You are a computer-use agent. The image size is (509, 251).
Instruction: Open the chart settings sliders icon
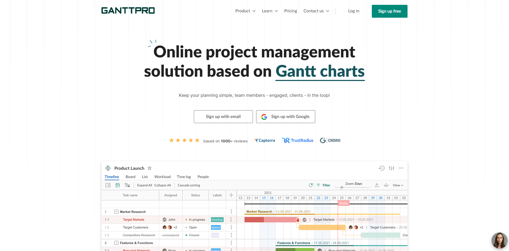pos(391,168)
